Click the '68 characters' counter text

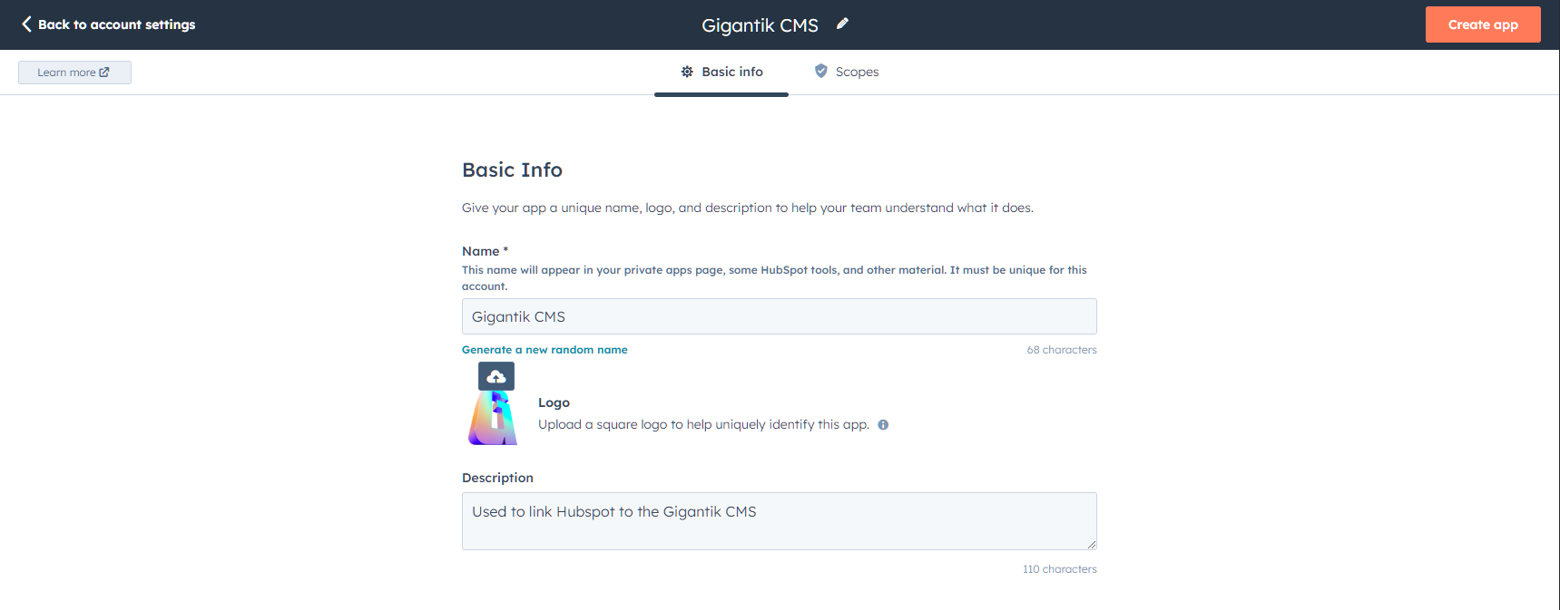[x=1062, y=350]
